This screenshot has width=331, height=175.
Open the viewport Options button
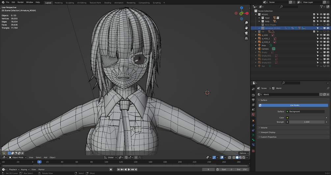coord(244,153)
